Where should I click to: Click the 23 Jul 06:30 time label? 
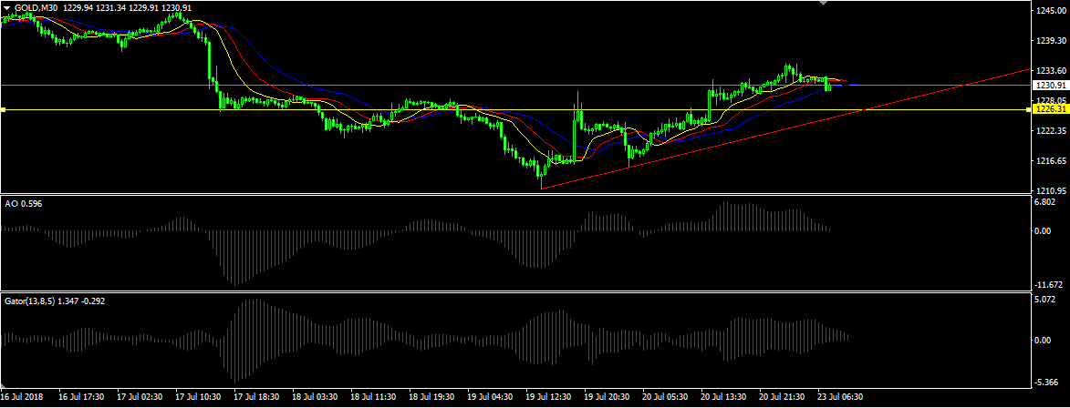(840, 398)
